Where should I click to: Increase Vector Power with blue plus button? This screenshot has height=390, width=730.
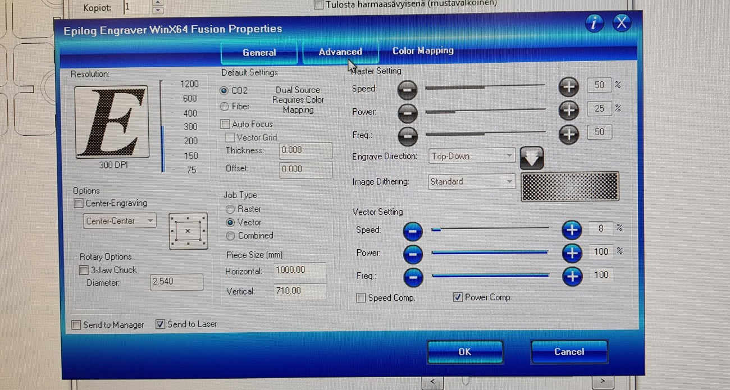click(x=572, y=253)
